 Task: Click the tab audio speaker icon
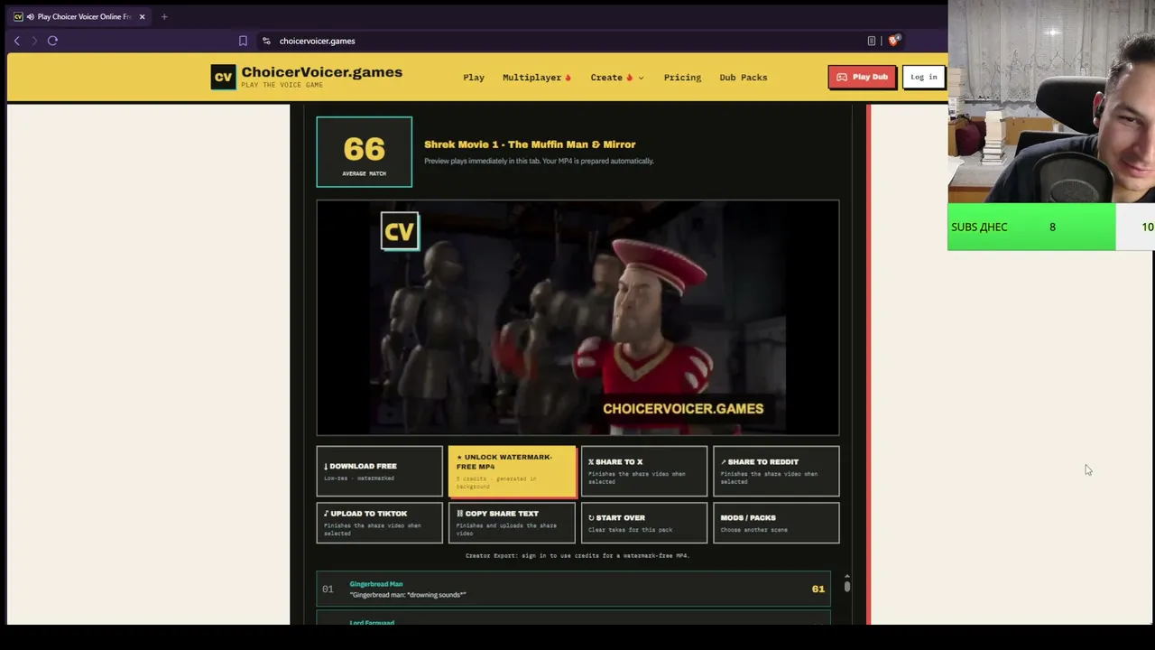point(31,16)
